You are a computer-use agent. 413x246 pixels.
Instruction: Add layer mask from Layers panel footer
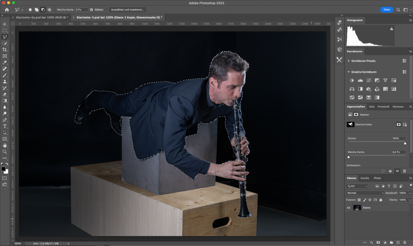(378, 243)
